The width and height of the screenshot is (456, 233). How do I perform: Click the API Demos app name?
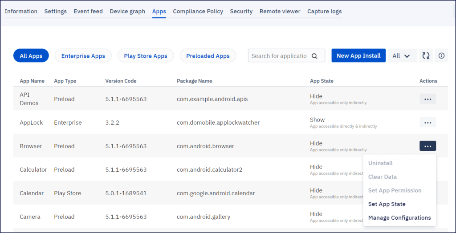point(29,99)
